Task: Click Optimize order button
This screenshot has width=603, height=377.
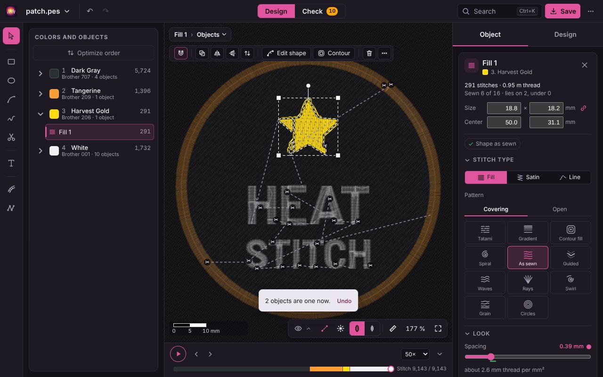Action: tap(93, 53)
